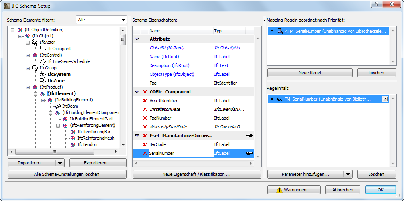Viewport: 404px width, 201px height.
Task: Collapse the IfcActor tree node
Action: [28, 42]
